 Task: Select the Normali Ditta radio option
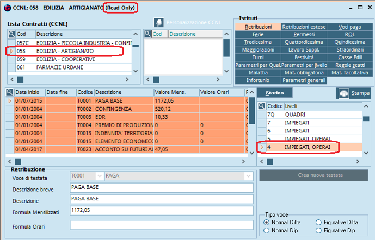click(267, 222)
